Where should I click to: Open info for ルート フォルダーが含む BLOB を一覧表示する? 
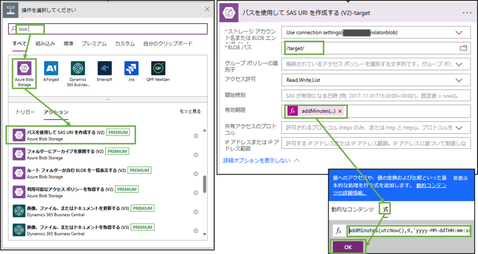tap(196, 174)
